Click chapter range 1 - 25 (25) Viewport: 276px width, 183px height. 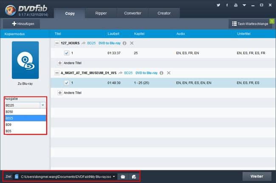[141, 83]
